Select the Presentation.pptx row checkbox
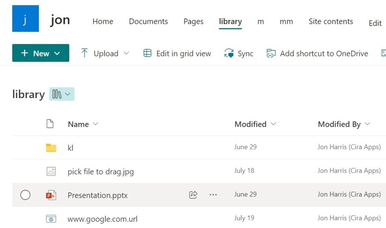Screen dimensions: 386x228 point(26,195)
